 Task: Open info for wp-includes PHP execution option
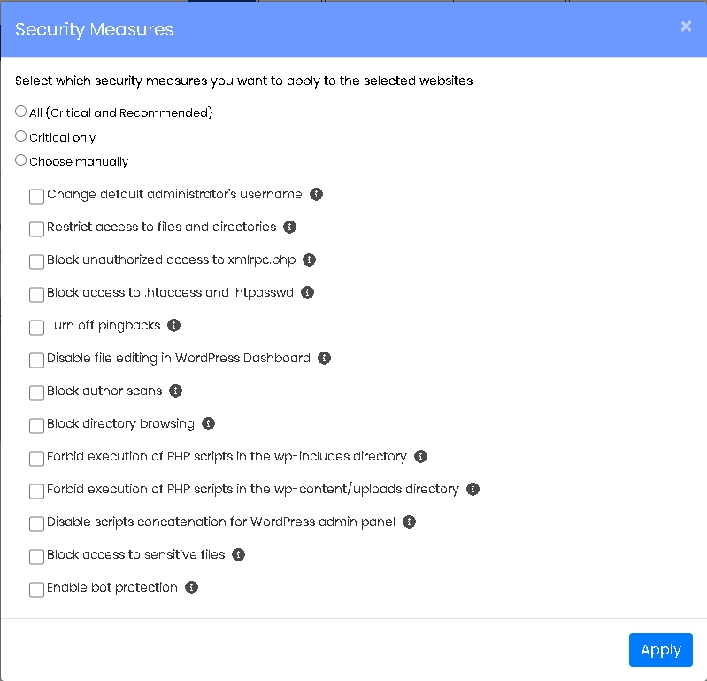pyautogui.click(x=420, y=457)
